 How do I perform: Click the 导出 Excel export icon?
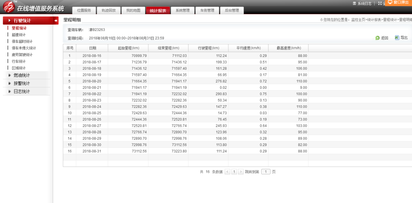[397, 38]
